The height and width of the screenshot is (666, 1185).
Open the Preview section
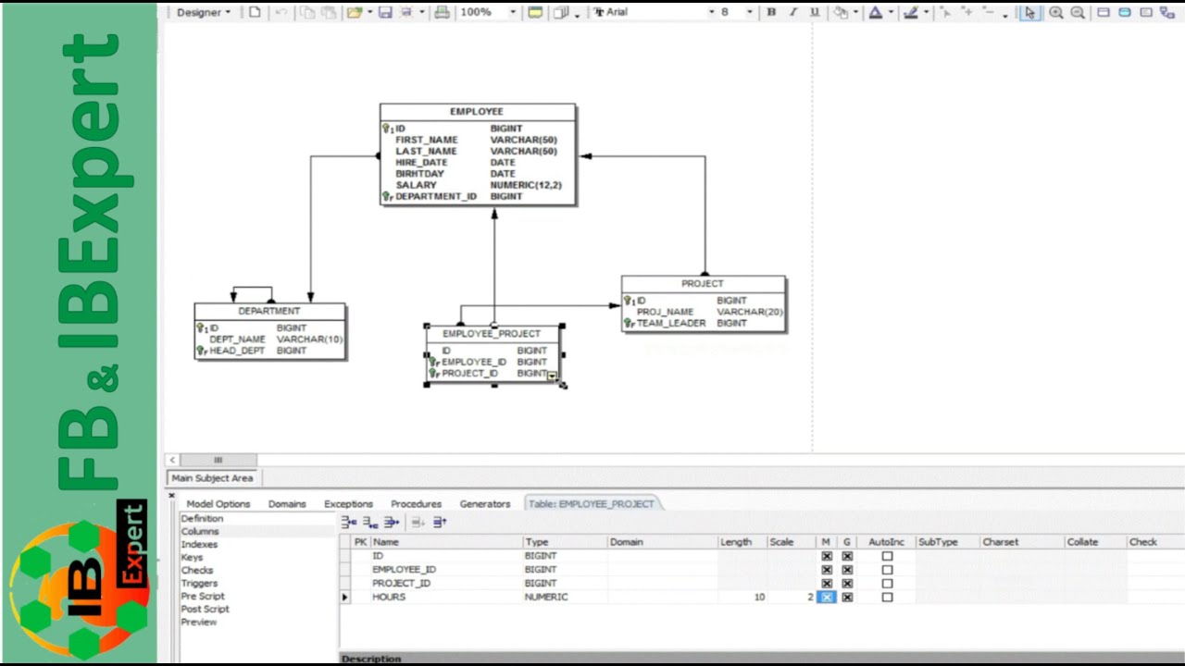click(198, 623)
